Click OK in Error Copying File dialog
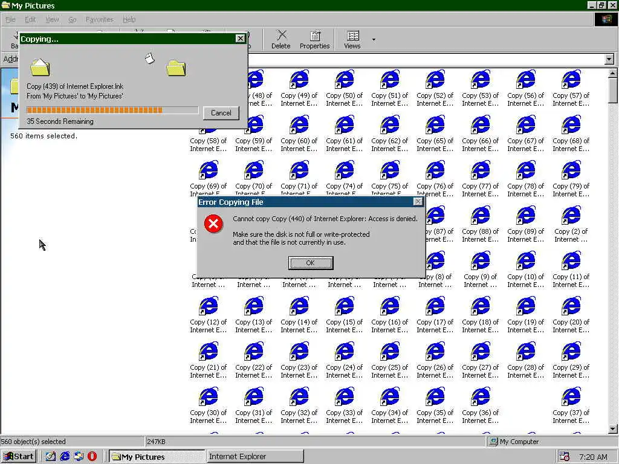This screenshot has width=619, height=464. 311,263
